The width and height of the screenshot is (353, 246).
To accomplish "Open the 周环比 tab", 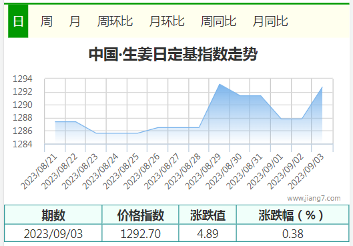I will pyautogui.click(x=115, y=21).
